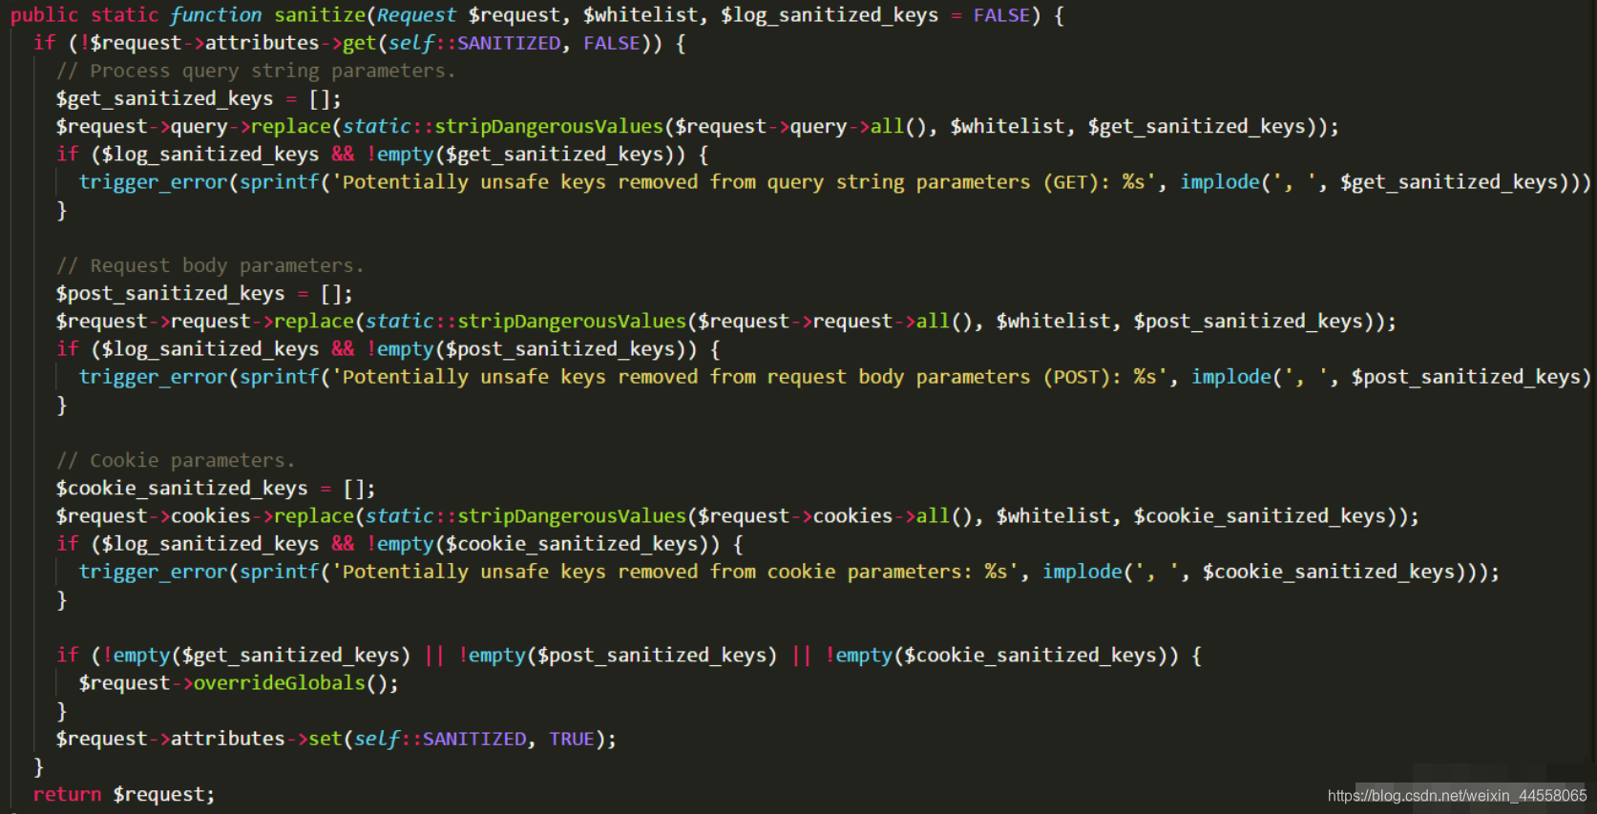Click the line '$get_sanitized_keys = [];'
The image size is (1597, 814).
(x=198, y=98)
